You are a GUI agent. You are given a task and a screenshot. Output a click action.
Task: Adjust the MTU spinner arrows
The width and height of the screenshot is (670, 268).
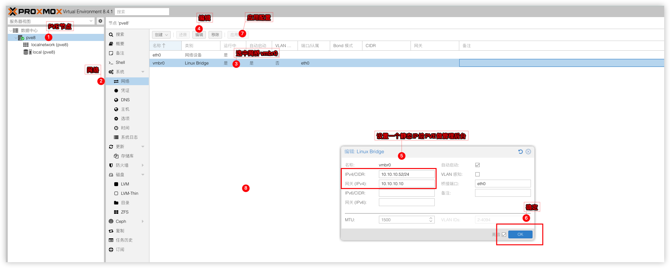click(431, 220)
